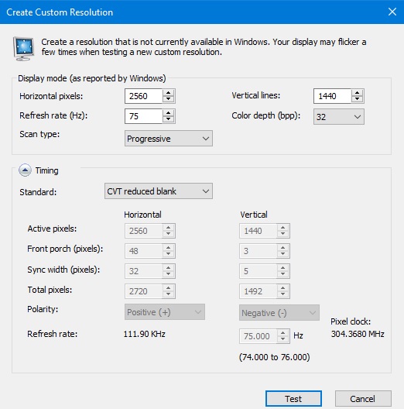This screenshot has height=409, width=404.
Task: Close the Create Custom Resolution dialog
Action: coord(392,12)
